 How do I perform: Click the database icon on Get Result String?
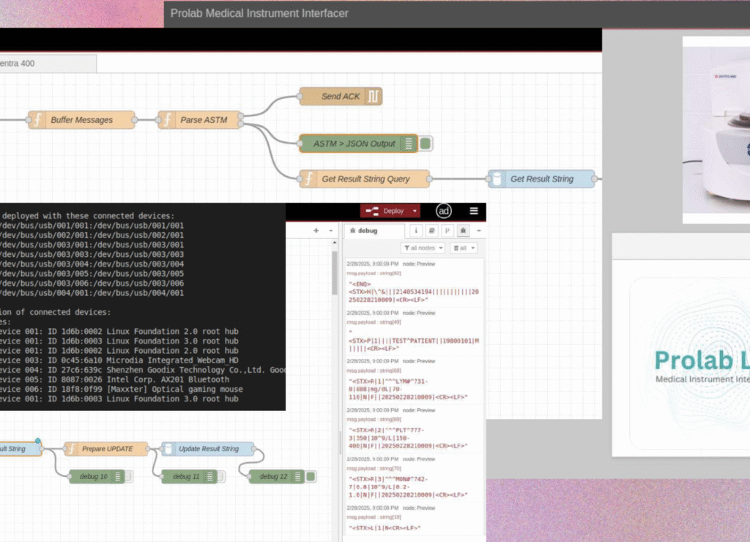click(x=497, y=179)
